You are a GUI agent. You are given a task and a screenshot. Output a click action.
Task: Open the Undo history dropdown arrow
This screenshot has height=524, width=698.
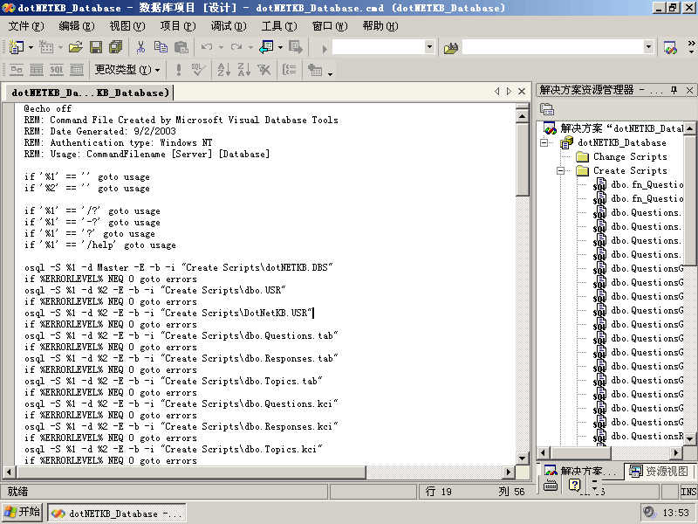coord(221,47)
